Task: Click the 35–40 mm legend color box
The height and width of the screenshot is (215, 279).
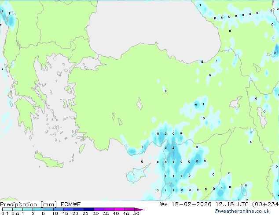Action: point(109,209)
